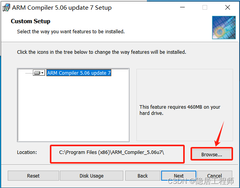The width and height of the screenshot is (240, 188).
Task: Minimize the setup window
Action: [x=182, y=7]
